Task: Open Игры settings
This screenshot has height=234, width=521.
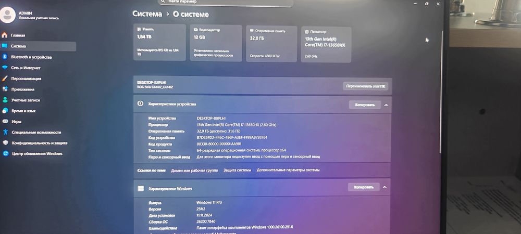Action: (x=17, y=122)
